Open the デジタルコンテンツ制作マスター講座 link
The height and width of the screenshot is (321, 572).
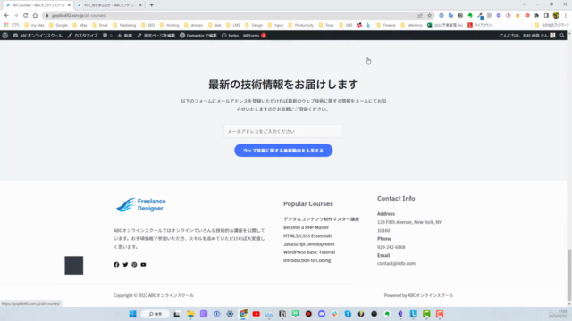coord(321,219)
